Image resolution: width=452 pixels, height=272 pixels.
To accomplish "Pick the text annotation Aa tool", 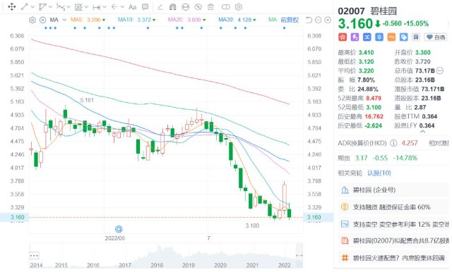I will (132, 7).
